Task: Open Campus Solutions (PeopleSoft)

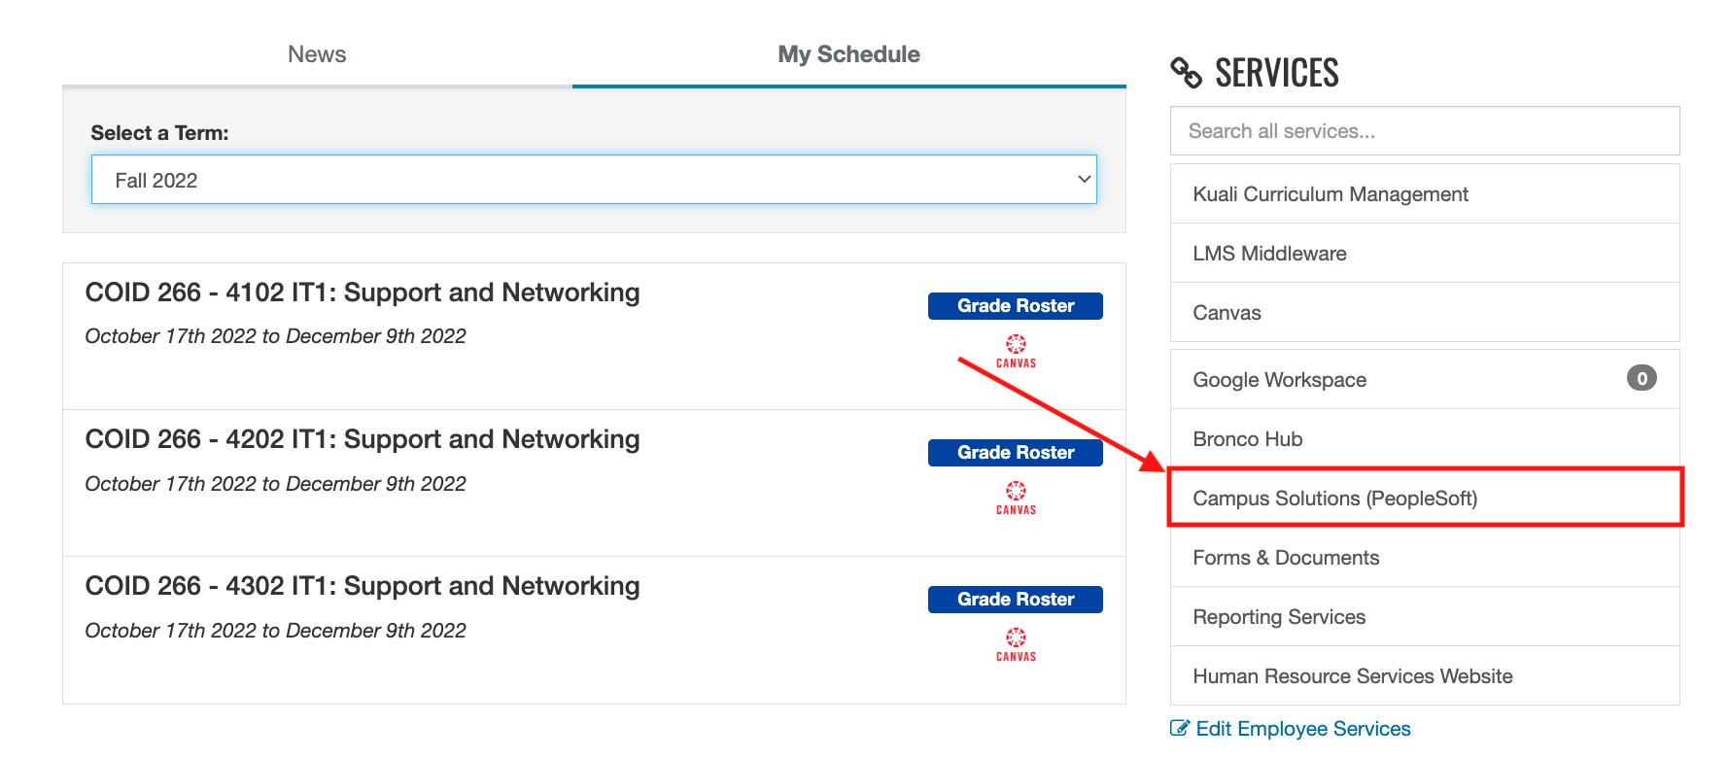Action: 1425,499
